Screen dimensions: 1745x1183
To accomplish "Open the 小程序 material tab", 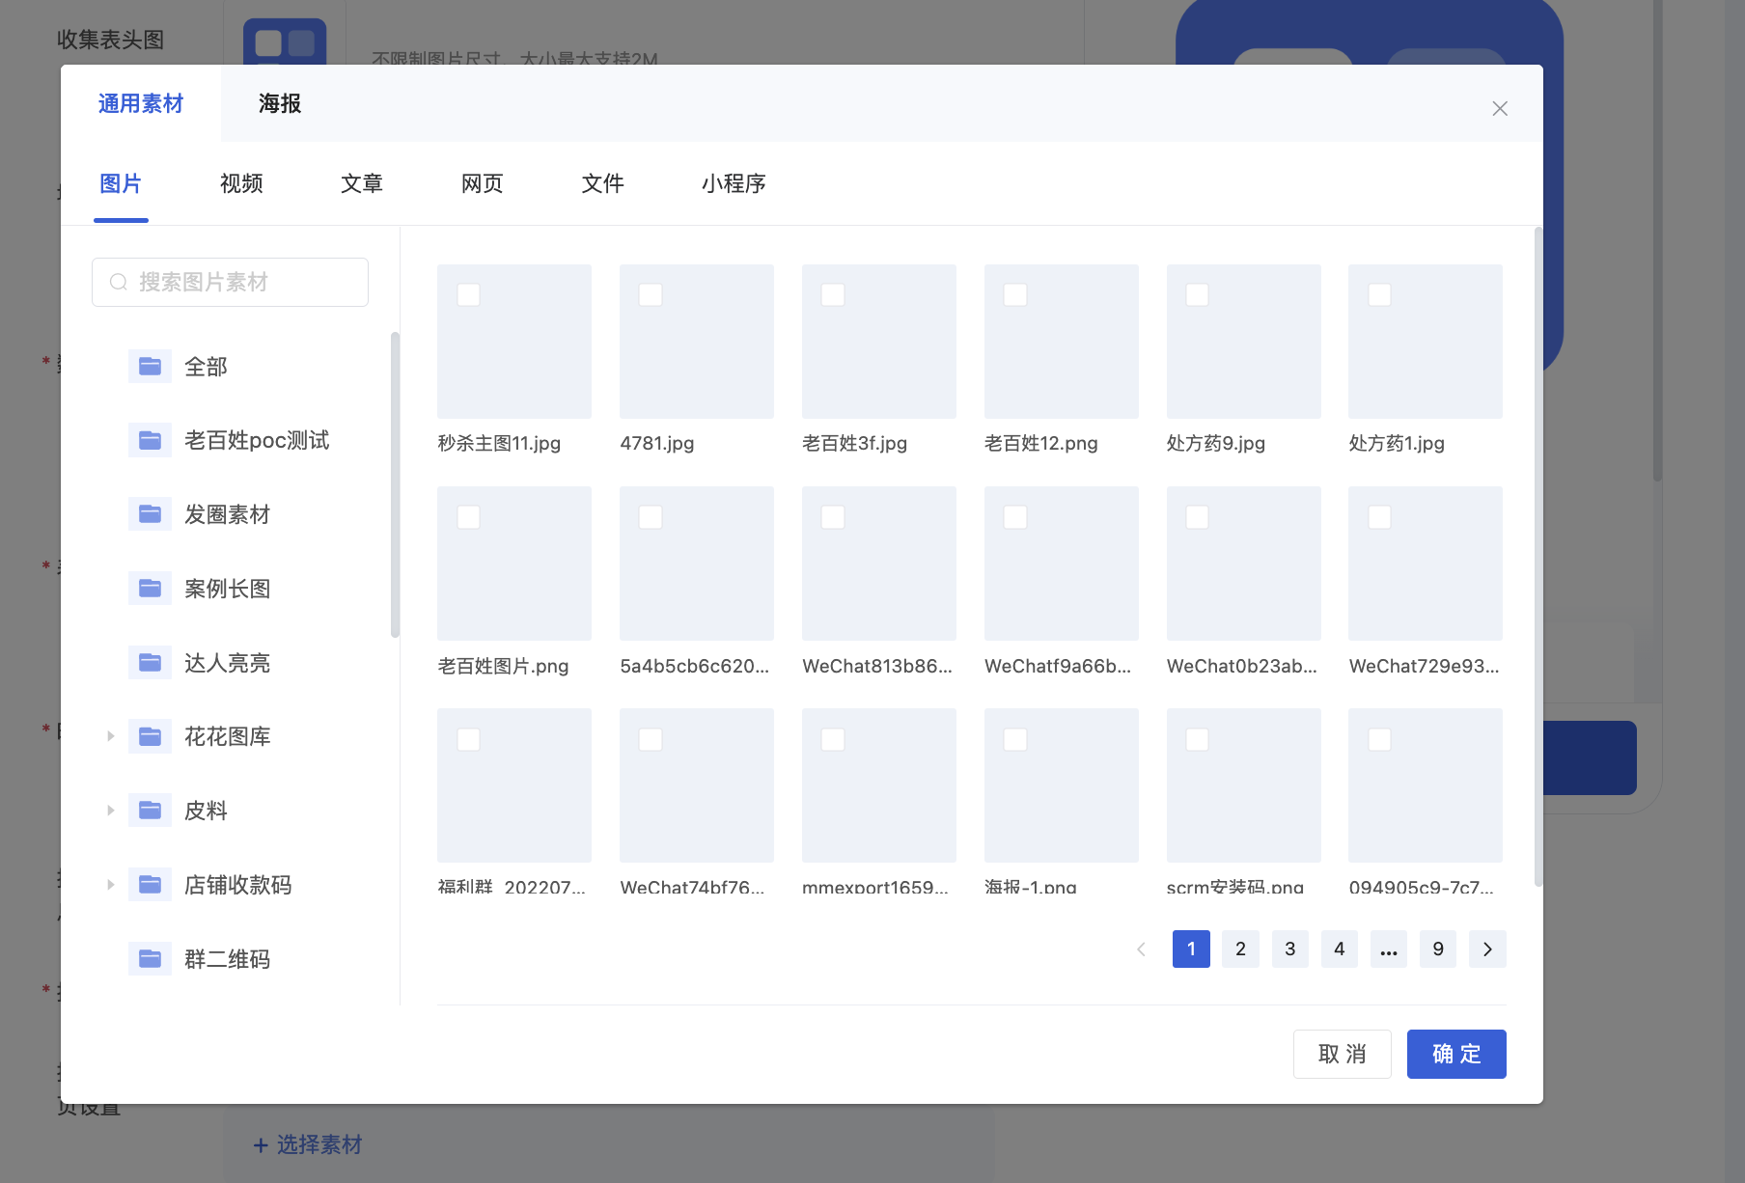I will 734,183.
